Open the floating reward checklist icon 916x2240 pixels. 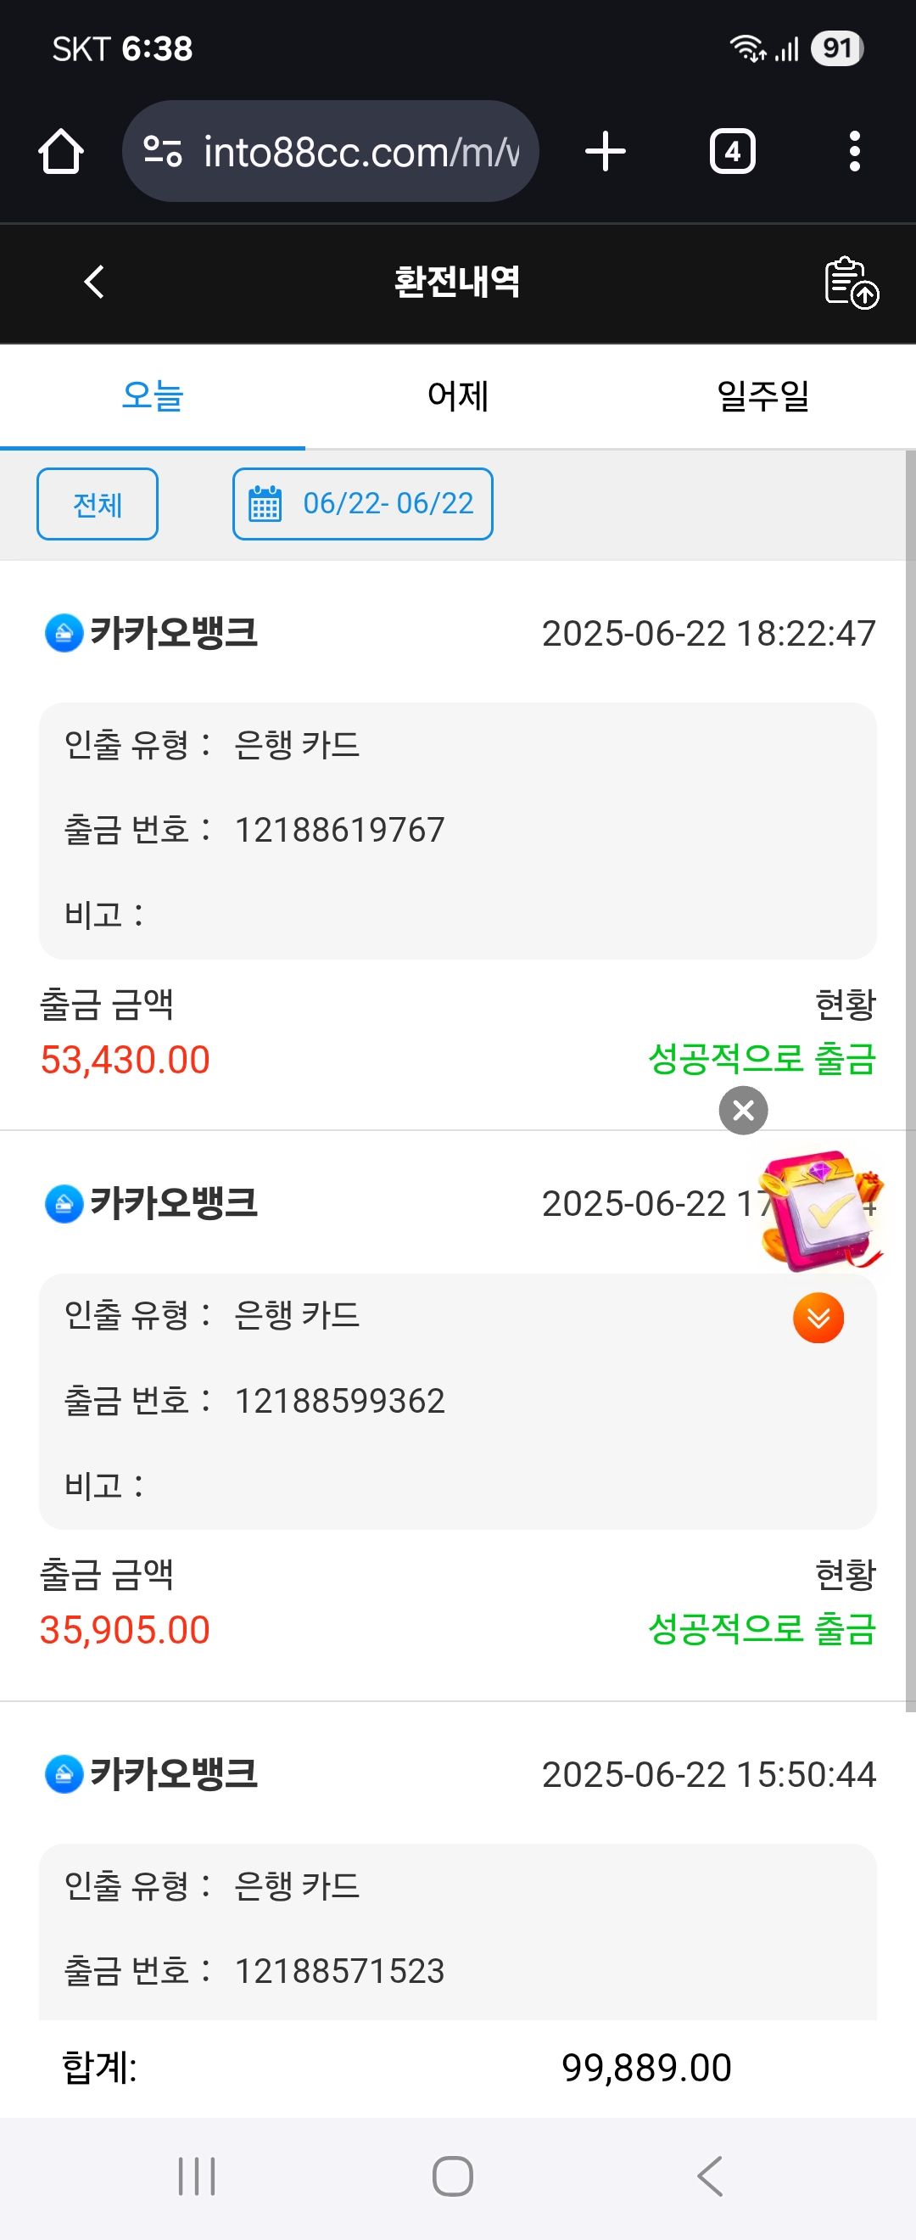[819, 1209]
